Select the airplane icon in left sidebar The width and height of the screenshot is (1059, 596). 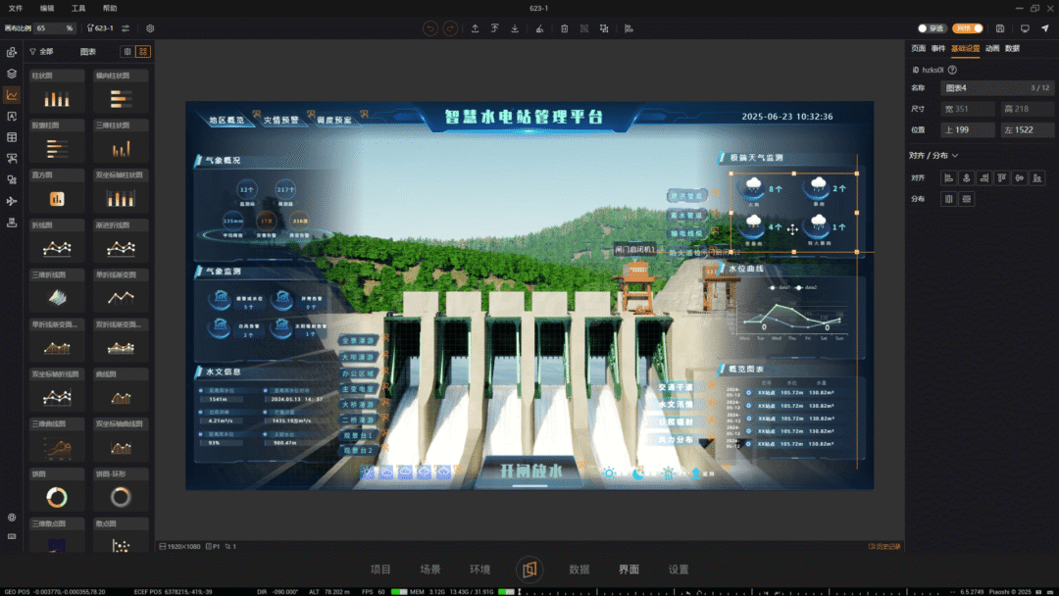point(12,201)
